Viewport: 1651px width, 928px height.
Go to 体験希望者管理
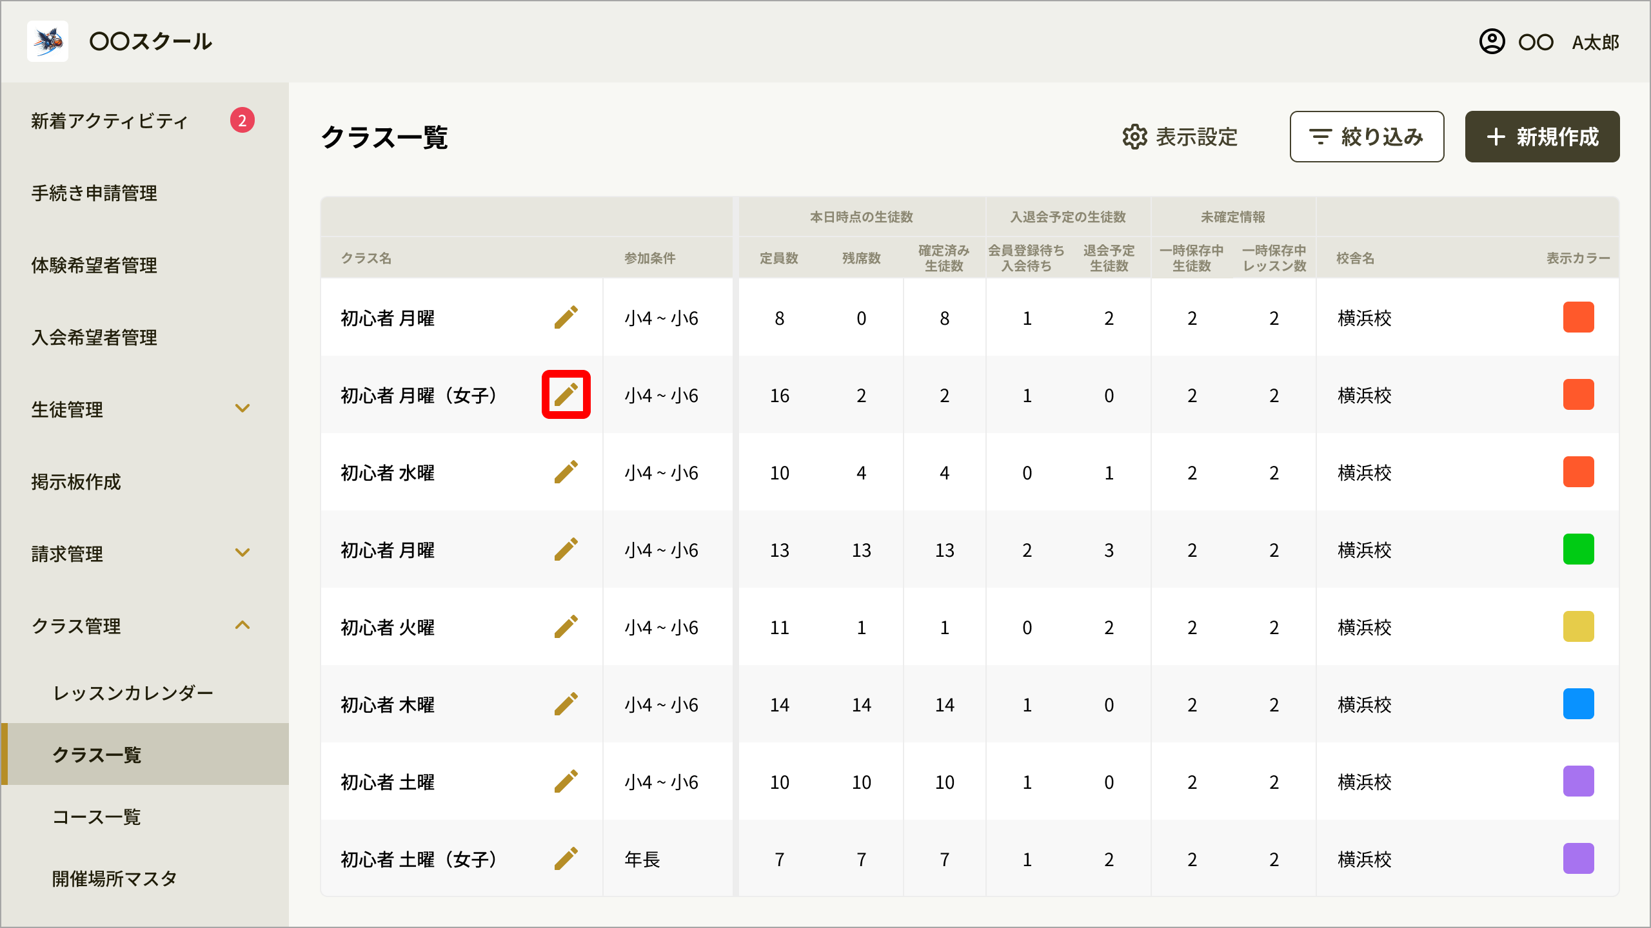94,265
